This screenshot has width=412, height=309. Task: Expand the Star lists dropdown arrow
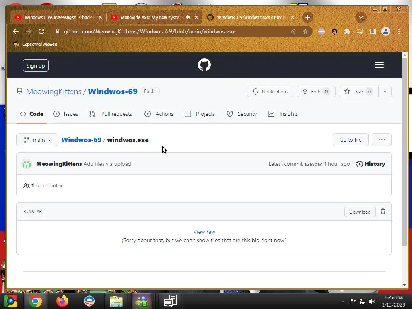click(385, 91)
